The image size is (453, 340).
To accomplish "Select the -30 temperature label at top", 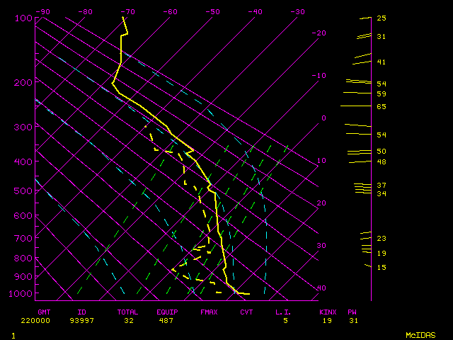I will click(297, 11).
